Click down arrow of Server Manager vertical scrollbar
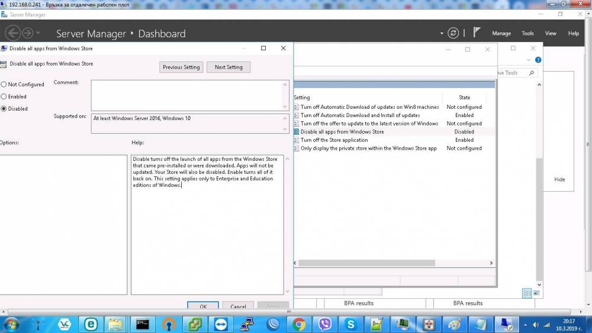The height and width of the screenshot is (333, 592). 588,305
